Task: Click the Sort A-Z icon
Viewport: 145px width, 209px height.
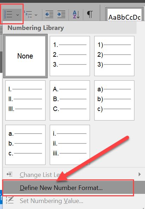Action: (76, 14)
